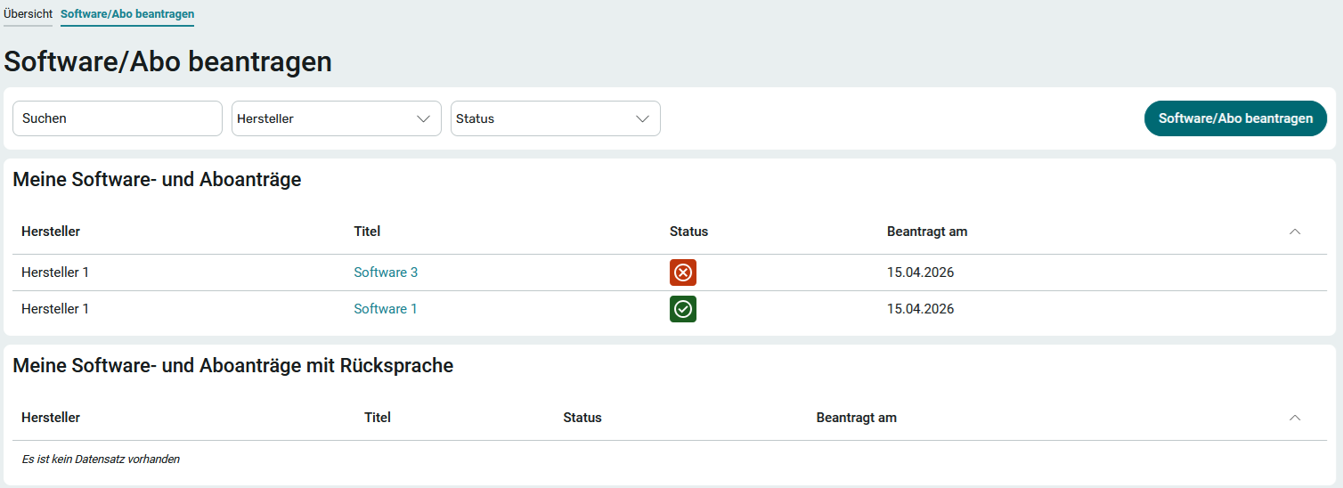Switch to the Übersicht tab

28,14
